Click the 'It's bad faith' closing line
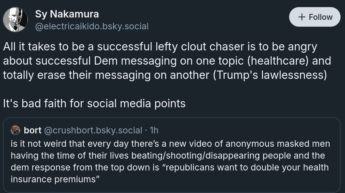 94,103
